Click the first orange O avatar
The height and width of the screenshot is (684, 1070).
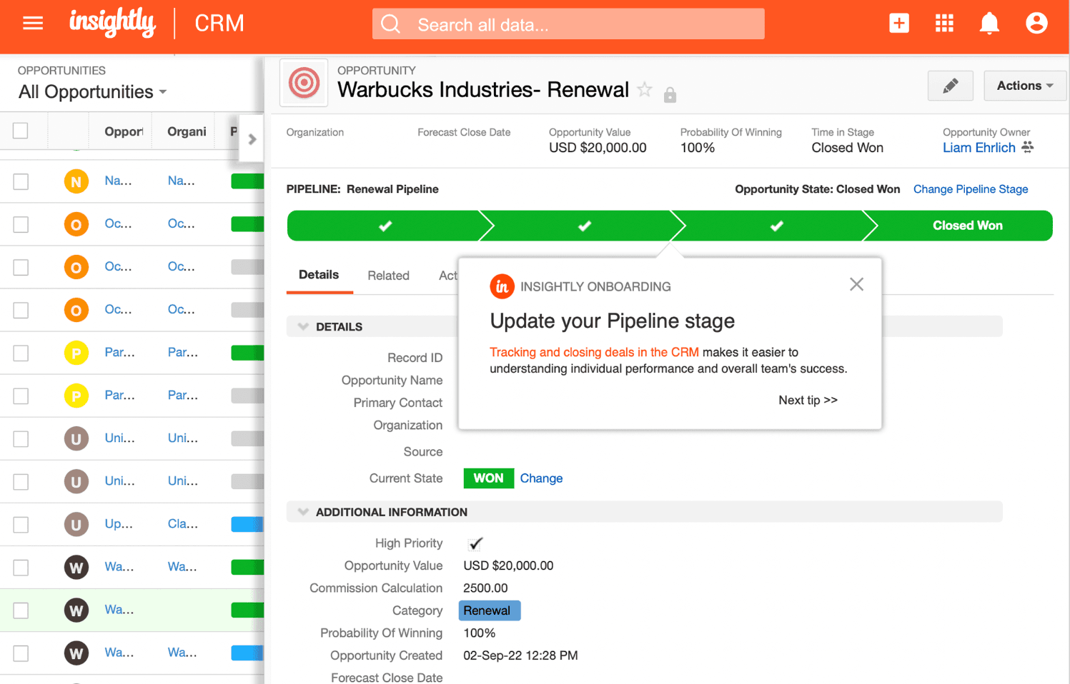(x=76, y=224)
